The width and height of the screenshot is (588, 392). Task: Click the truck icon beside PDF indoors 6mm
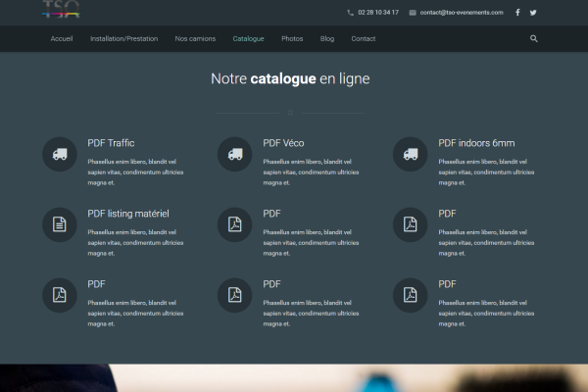[410, 154]
